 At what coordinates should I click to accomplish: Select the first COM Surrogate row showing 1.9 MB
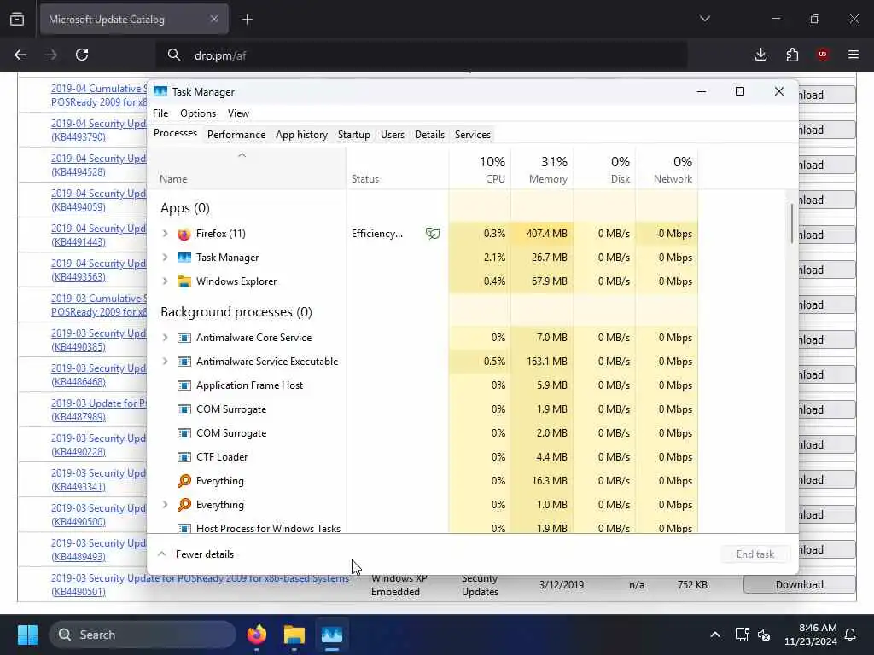pyautogui.click(x=423, y=409)
